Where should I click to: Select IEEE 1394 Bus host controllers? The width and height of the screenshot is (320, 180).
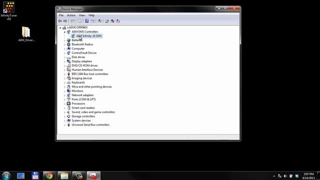pyautogui.click(x=90, y=74)
